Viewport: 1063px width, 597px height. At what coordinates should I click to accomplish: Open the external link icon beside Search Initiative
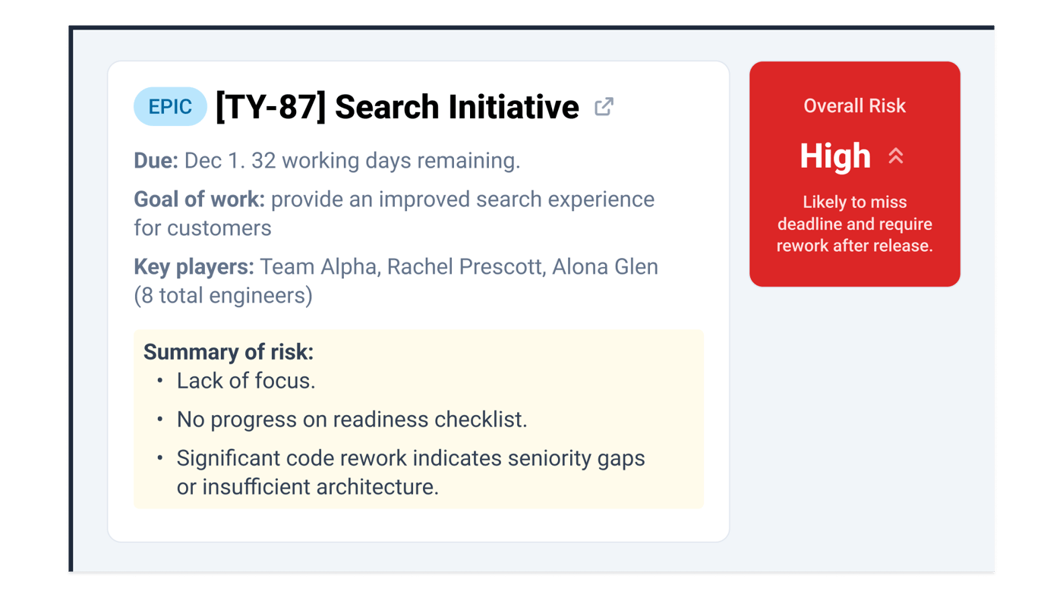[604, 107]
